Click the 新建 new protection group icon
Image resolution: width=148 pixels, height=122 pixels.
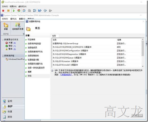point(6,25)
